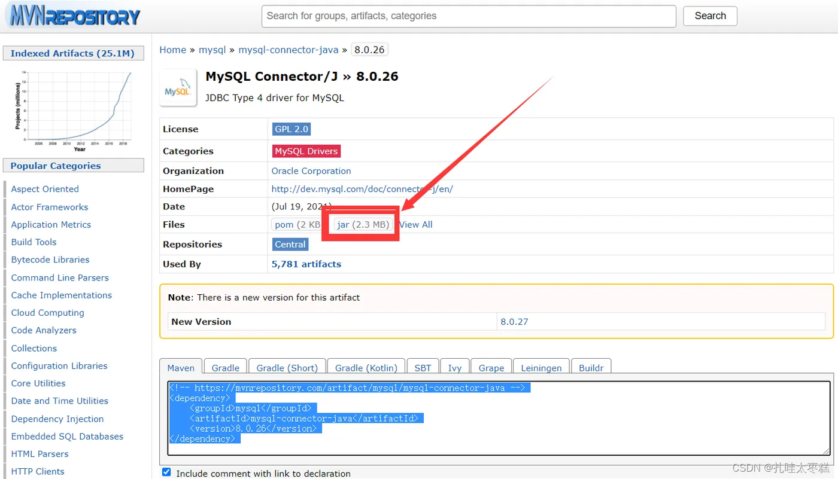Click the Search button

[710, 16]
